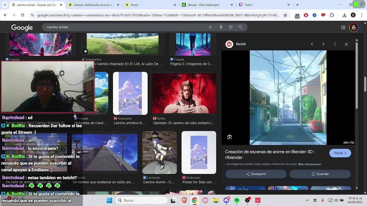Open Chrome downloads from the toolbar

point(345,15)
